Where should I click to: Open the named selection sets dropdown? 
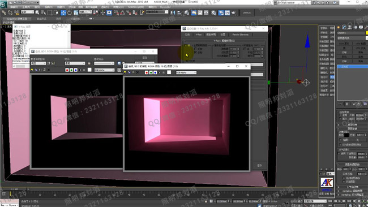[x=157, y=12]
